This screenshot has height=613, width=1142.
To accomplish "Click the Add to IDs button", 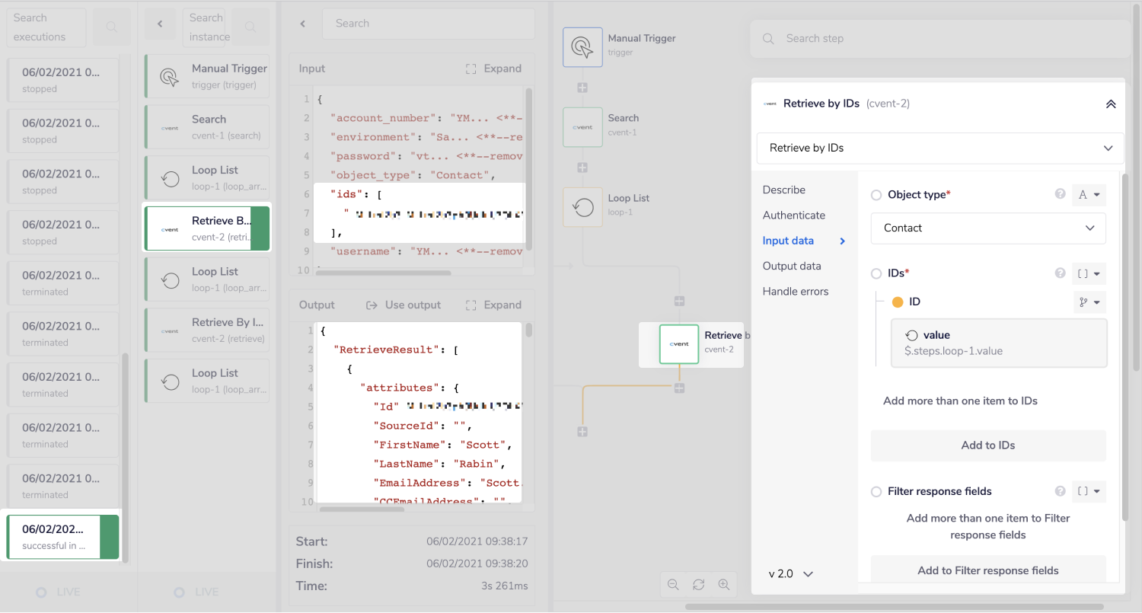I will (x=988, y=445).
